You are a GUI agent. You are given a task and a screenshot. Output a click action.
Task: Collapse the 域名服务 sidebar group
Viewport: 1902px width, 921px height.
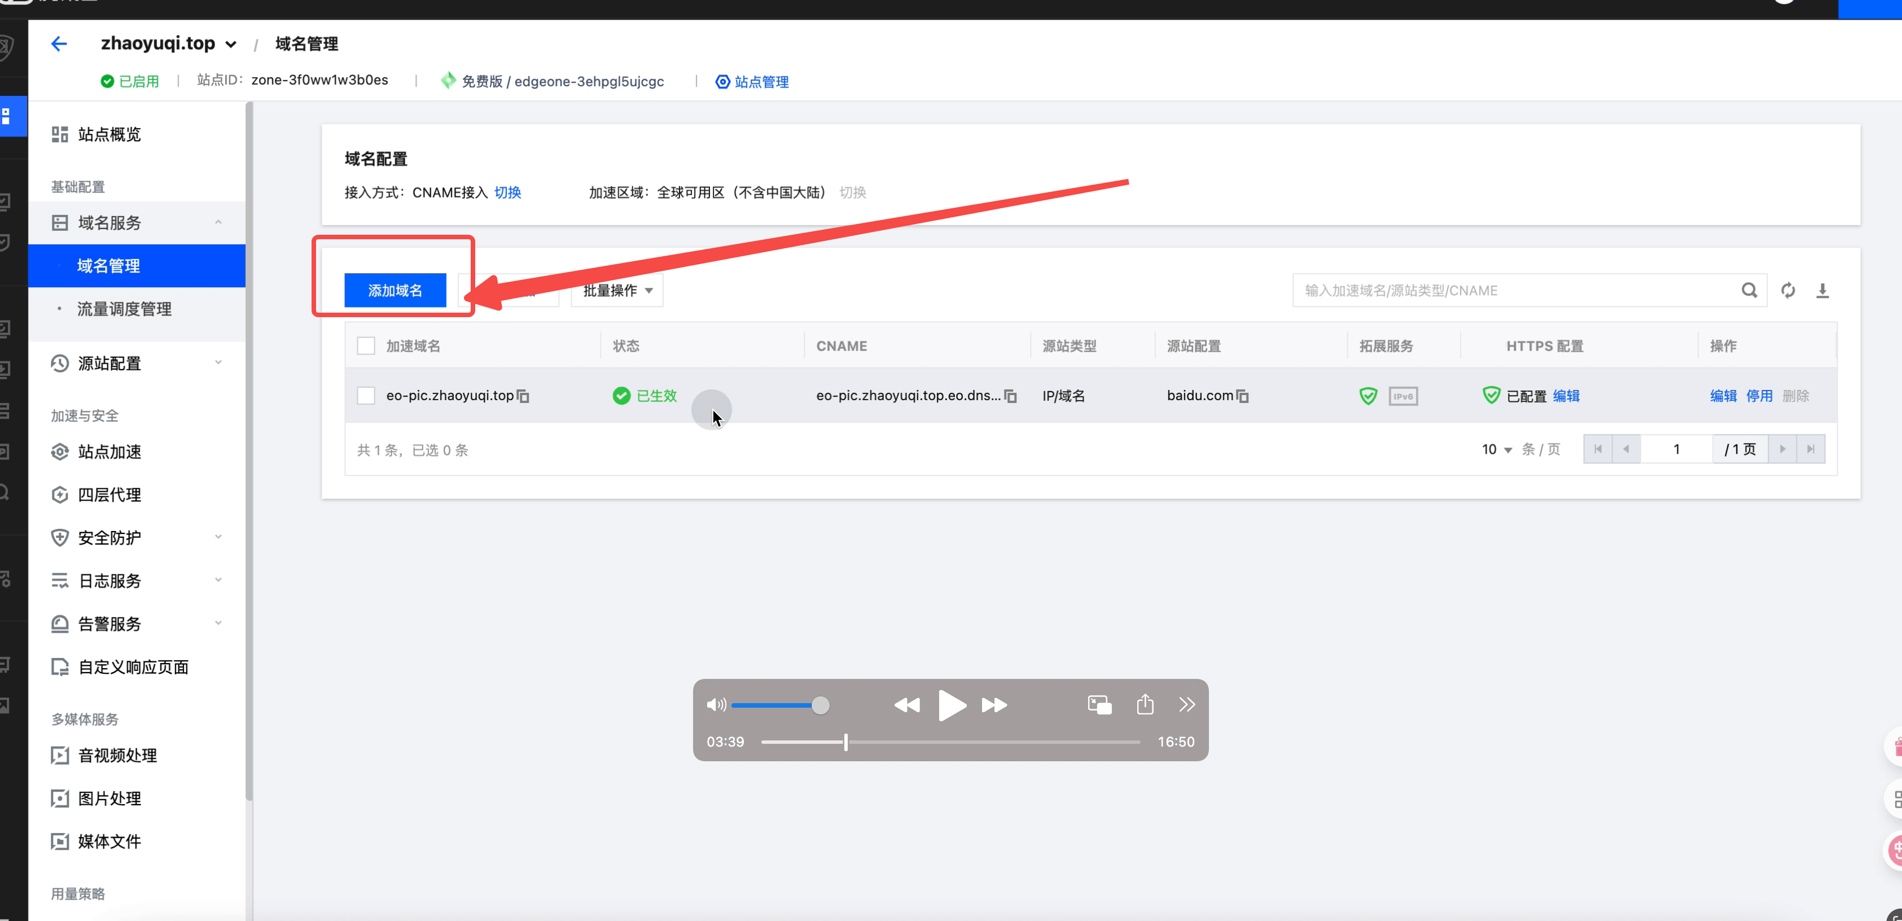pos(218,222)
